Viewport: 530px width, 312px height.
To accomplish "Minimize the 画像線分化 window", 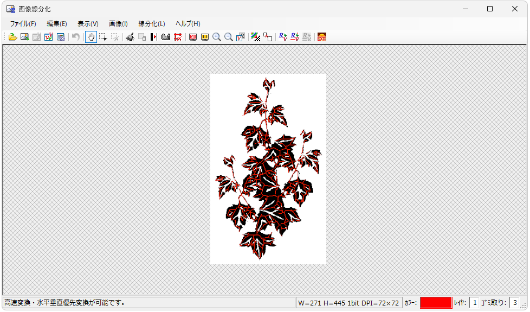I will click(x=466, y=9).
